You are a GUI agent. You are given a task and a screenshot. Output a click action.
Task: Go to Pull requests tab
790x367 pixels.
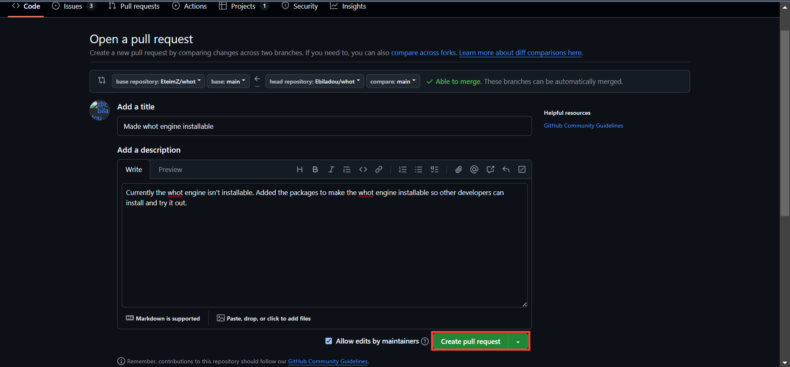pos(134,6)
